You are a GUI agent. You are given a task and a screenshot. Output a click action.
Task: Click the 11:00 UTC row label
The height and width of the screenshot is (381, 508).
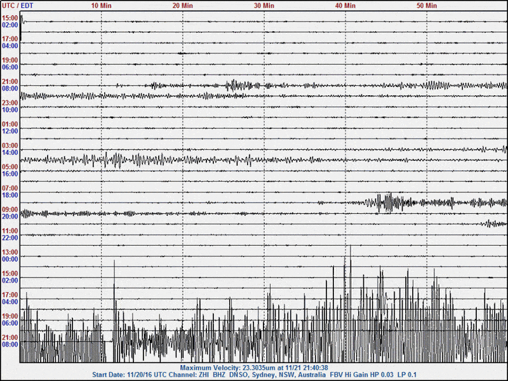point(10,231)
